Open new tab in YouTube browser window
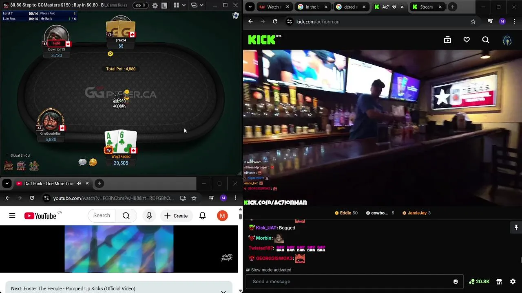This screenshot has width=522, height=293. [x=99, y=184]
